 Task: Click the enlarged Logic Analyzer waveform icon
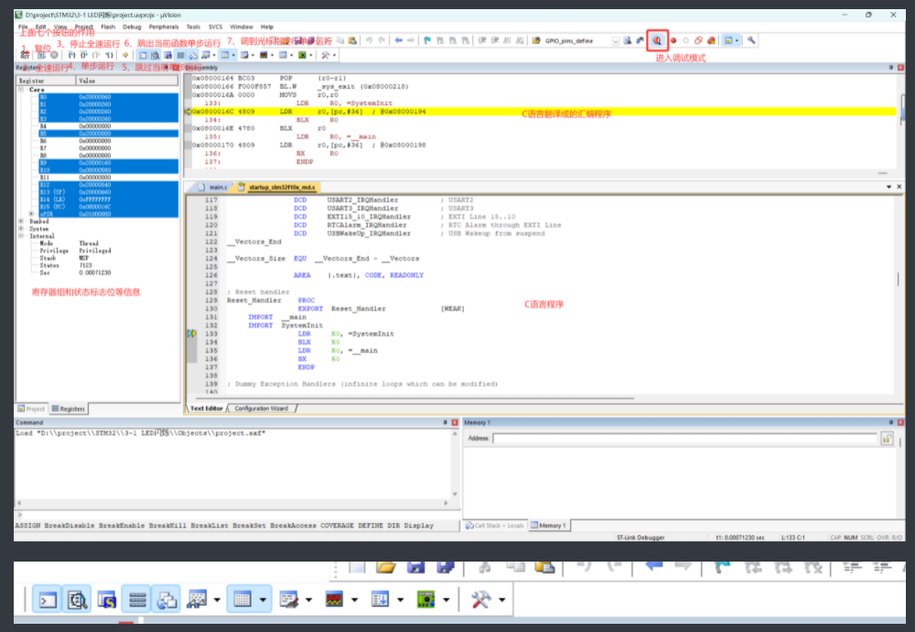click(x=334, y=599)
